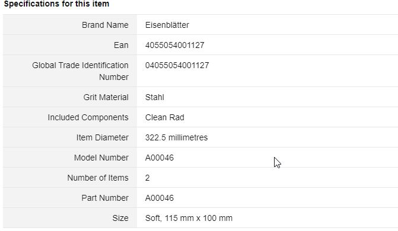This screenshot has width=398, height=231.
Task: Click the Model Number label
Action: click(x=101, y=158)
